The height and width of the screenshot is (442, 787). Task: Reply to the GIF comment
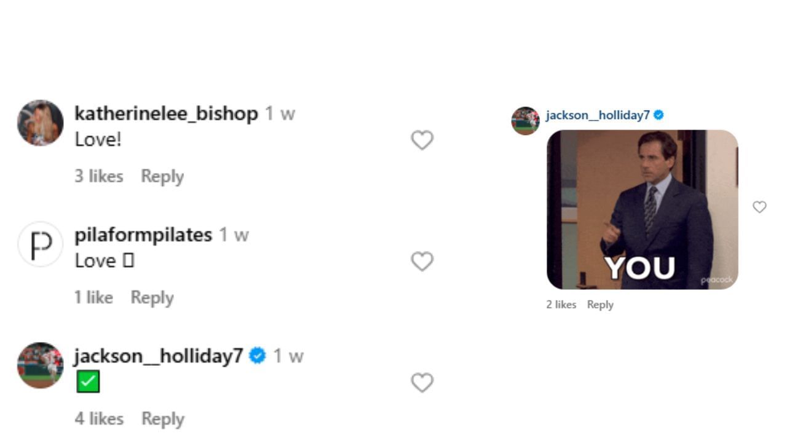pos(600,304)
